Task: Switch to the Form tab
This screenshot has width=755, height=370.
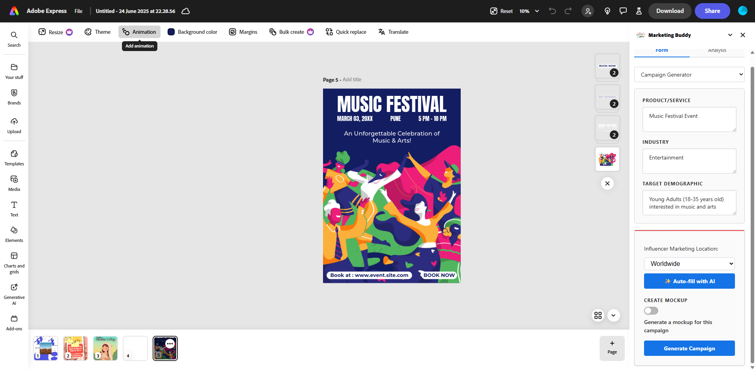Action: [662, 51]
